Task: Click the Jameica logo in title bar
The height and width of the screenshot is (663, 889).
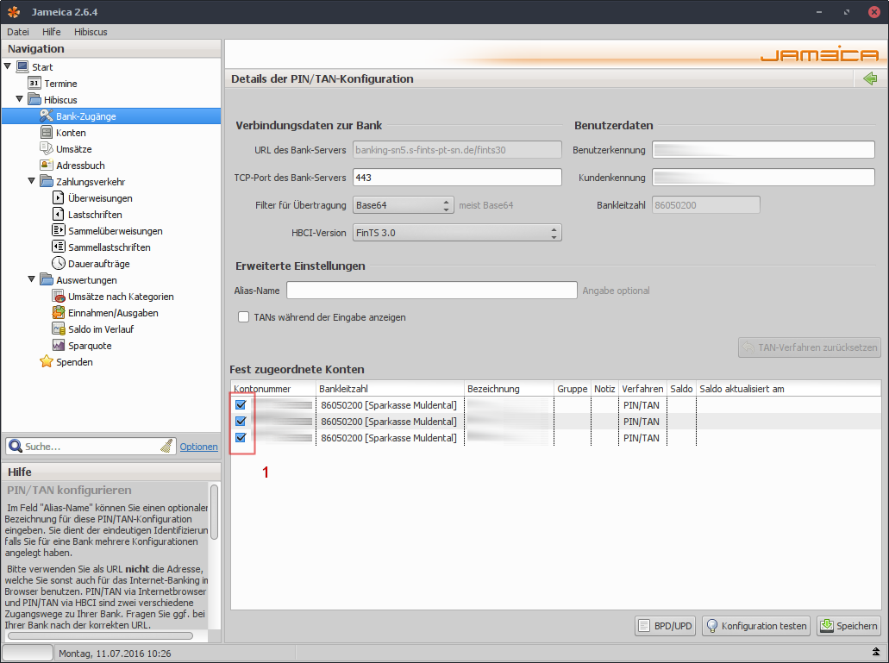Action: (x=14, y=12)
